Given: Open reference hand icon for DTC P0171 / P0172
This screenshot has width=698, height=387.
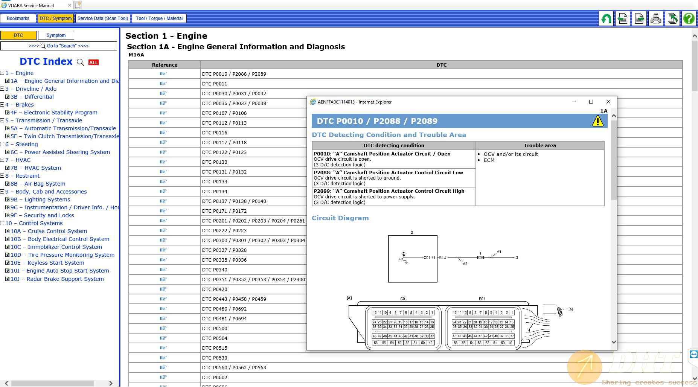Looking at the screenshot, I should click(x=163, y=211).
